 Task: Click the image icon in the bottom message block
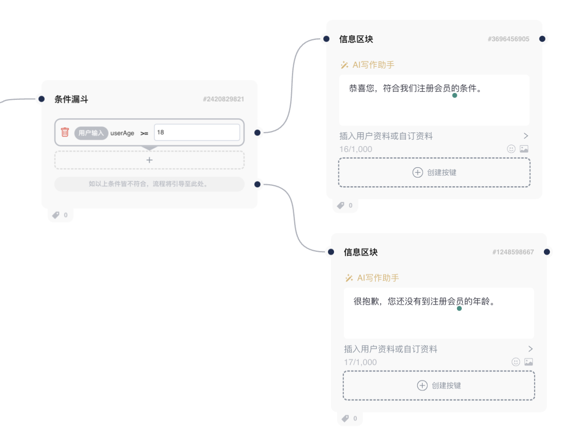(529, 362)
